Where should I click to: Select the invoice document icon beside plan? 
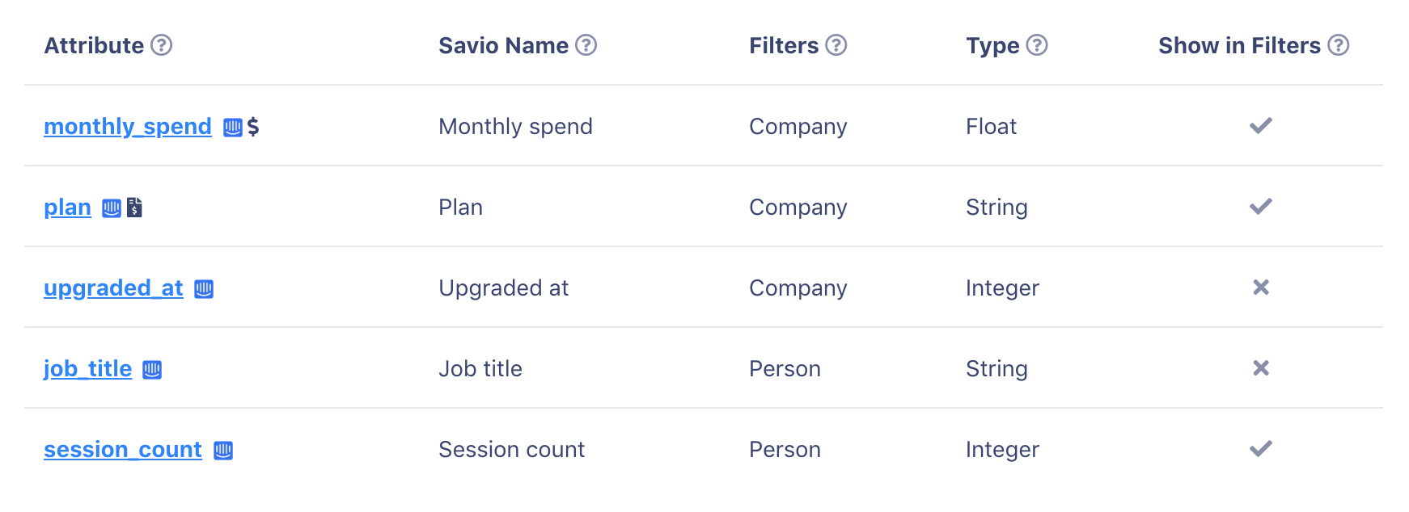135,208
